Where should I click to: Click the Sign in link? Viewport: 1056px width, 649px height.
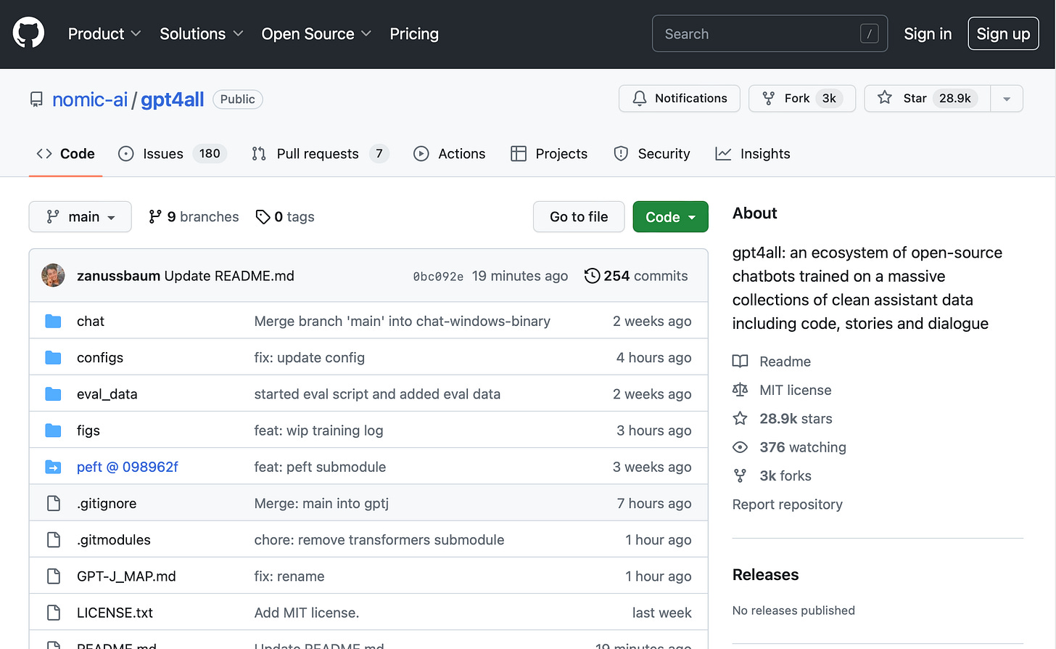pos(928,34)
